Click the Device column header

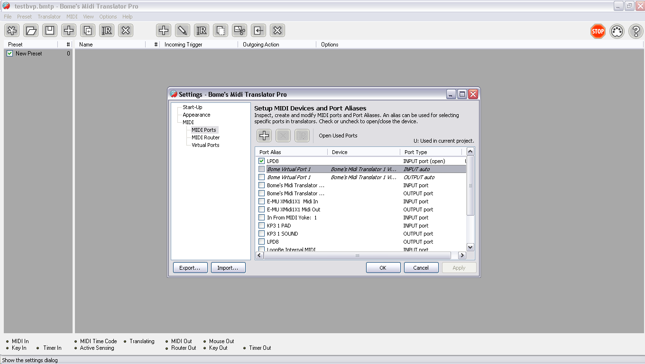point(364,152)
